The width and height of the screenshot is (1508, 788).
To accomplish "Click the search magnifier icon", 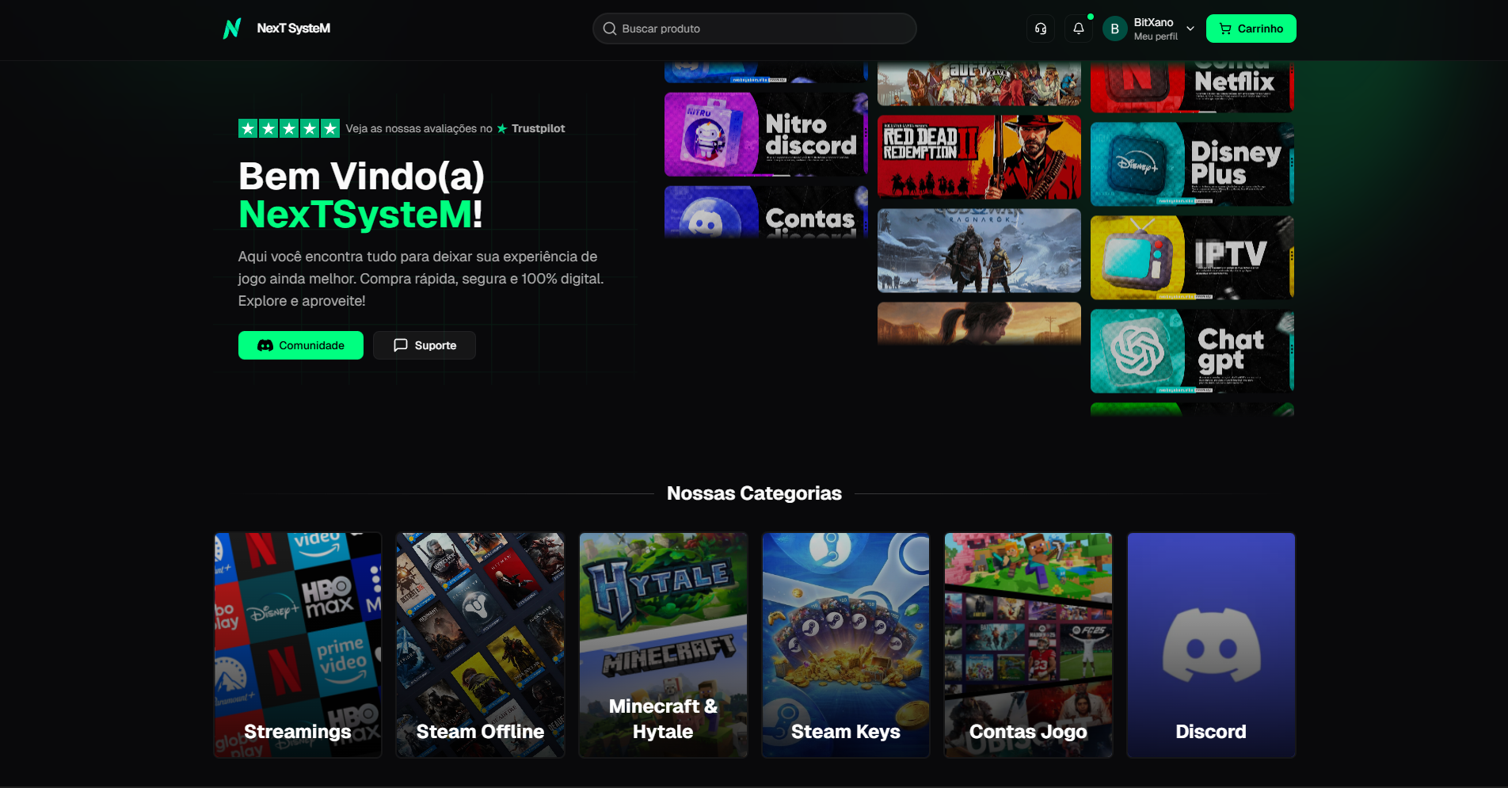I will pos(610,29).
